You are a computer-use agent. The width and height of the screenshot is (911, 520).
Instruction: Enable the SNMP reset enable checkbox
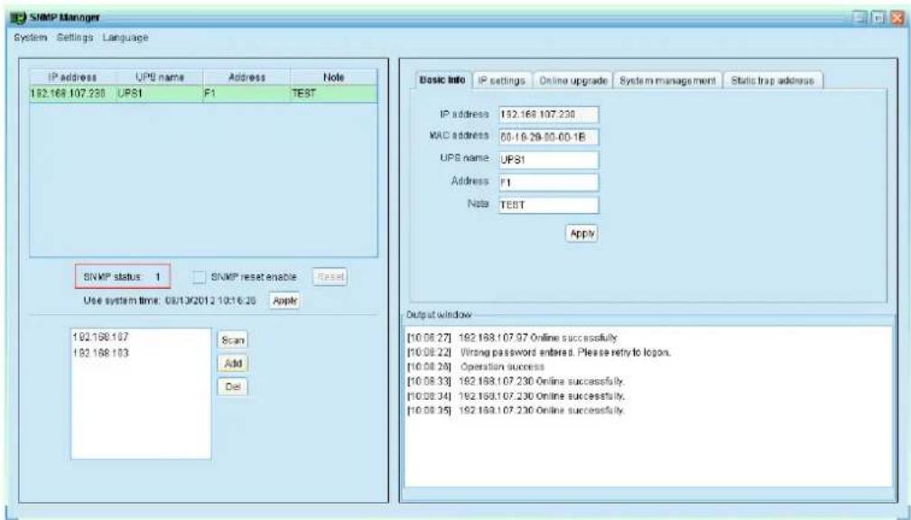point(200,277)
